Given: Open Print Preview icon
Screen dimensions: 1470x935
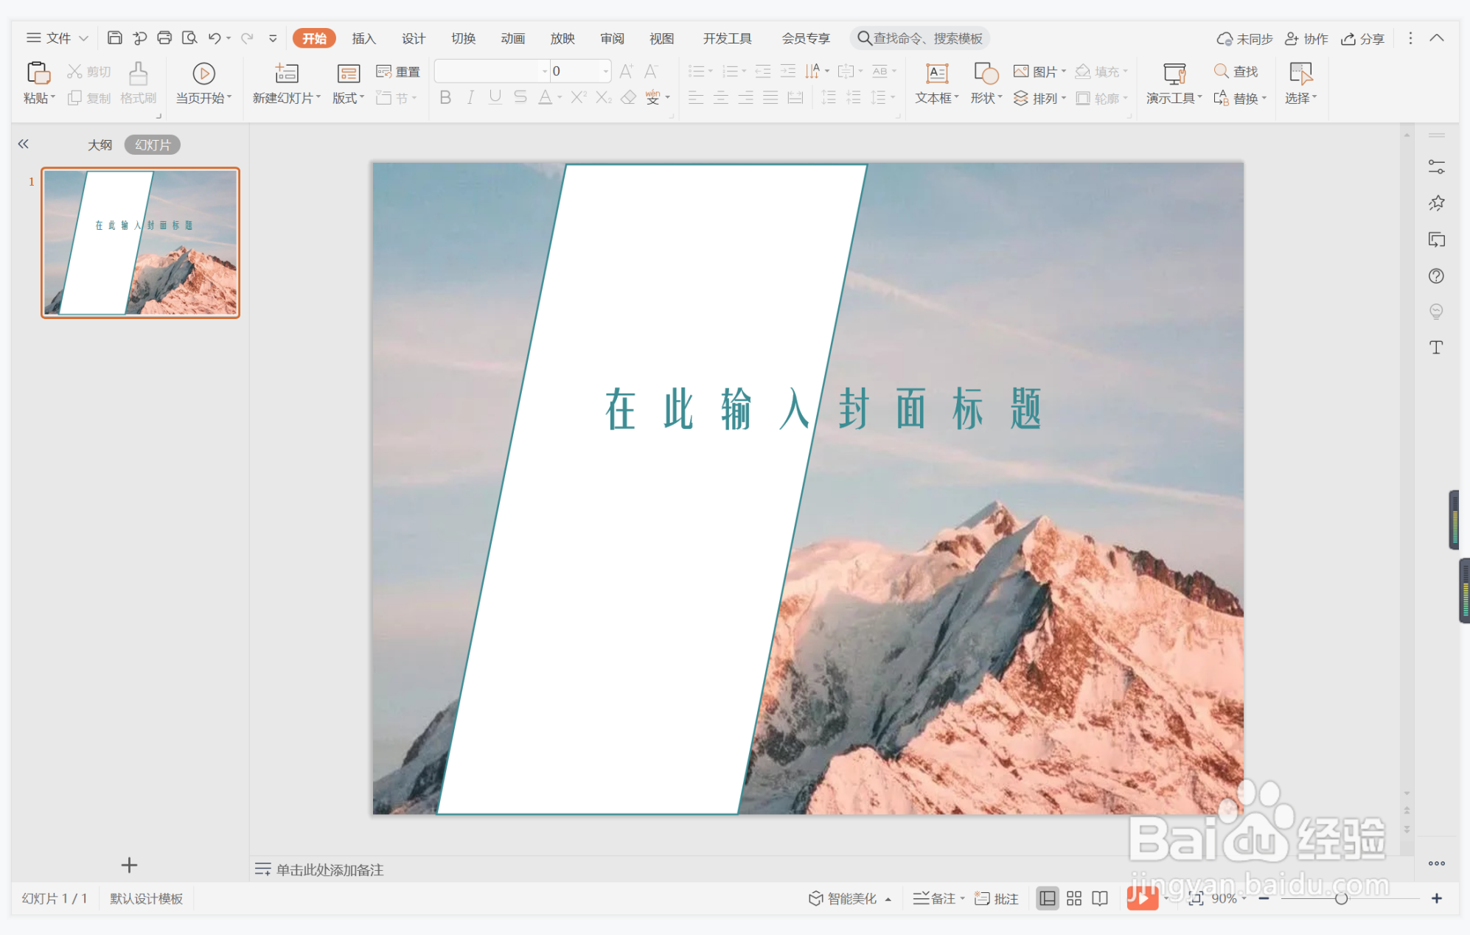Looking at the screenshot, I should pos(189,38).
